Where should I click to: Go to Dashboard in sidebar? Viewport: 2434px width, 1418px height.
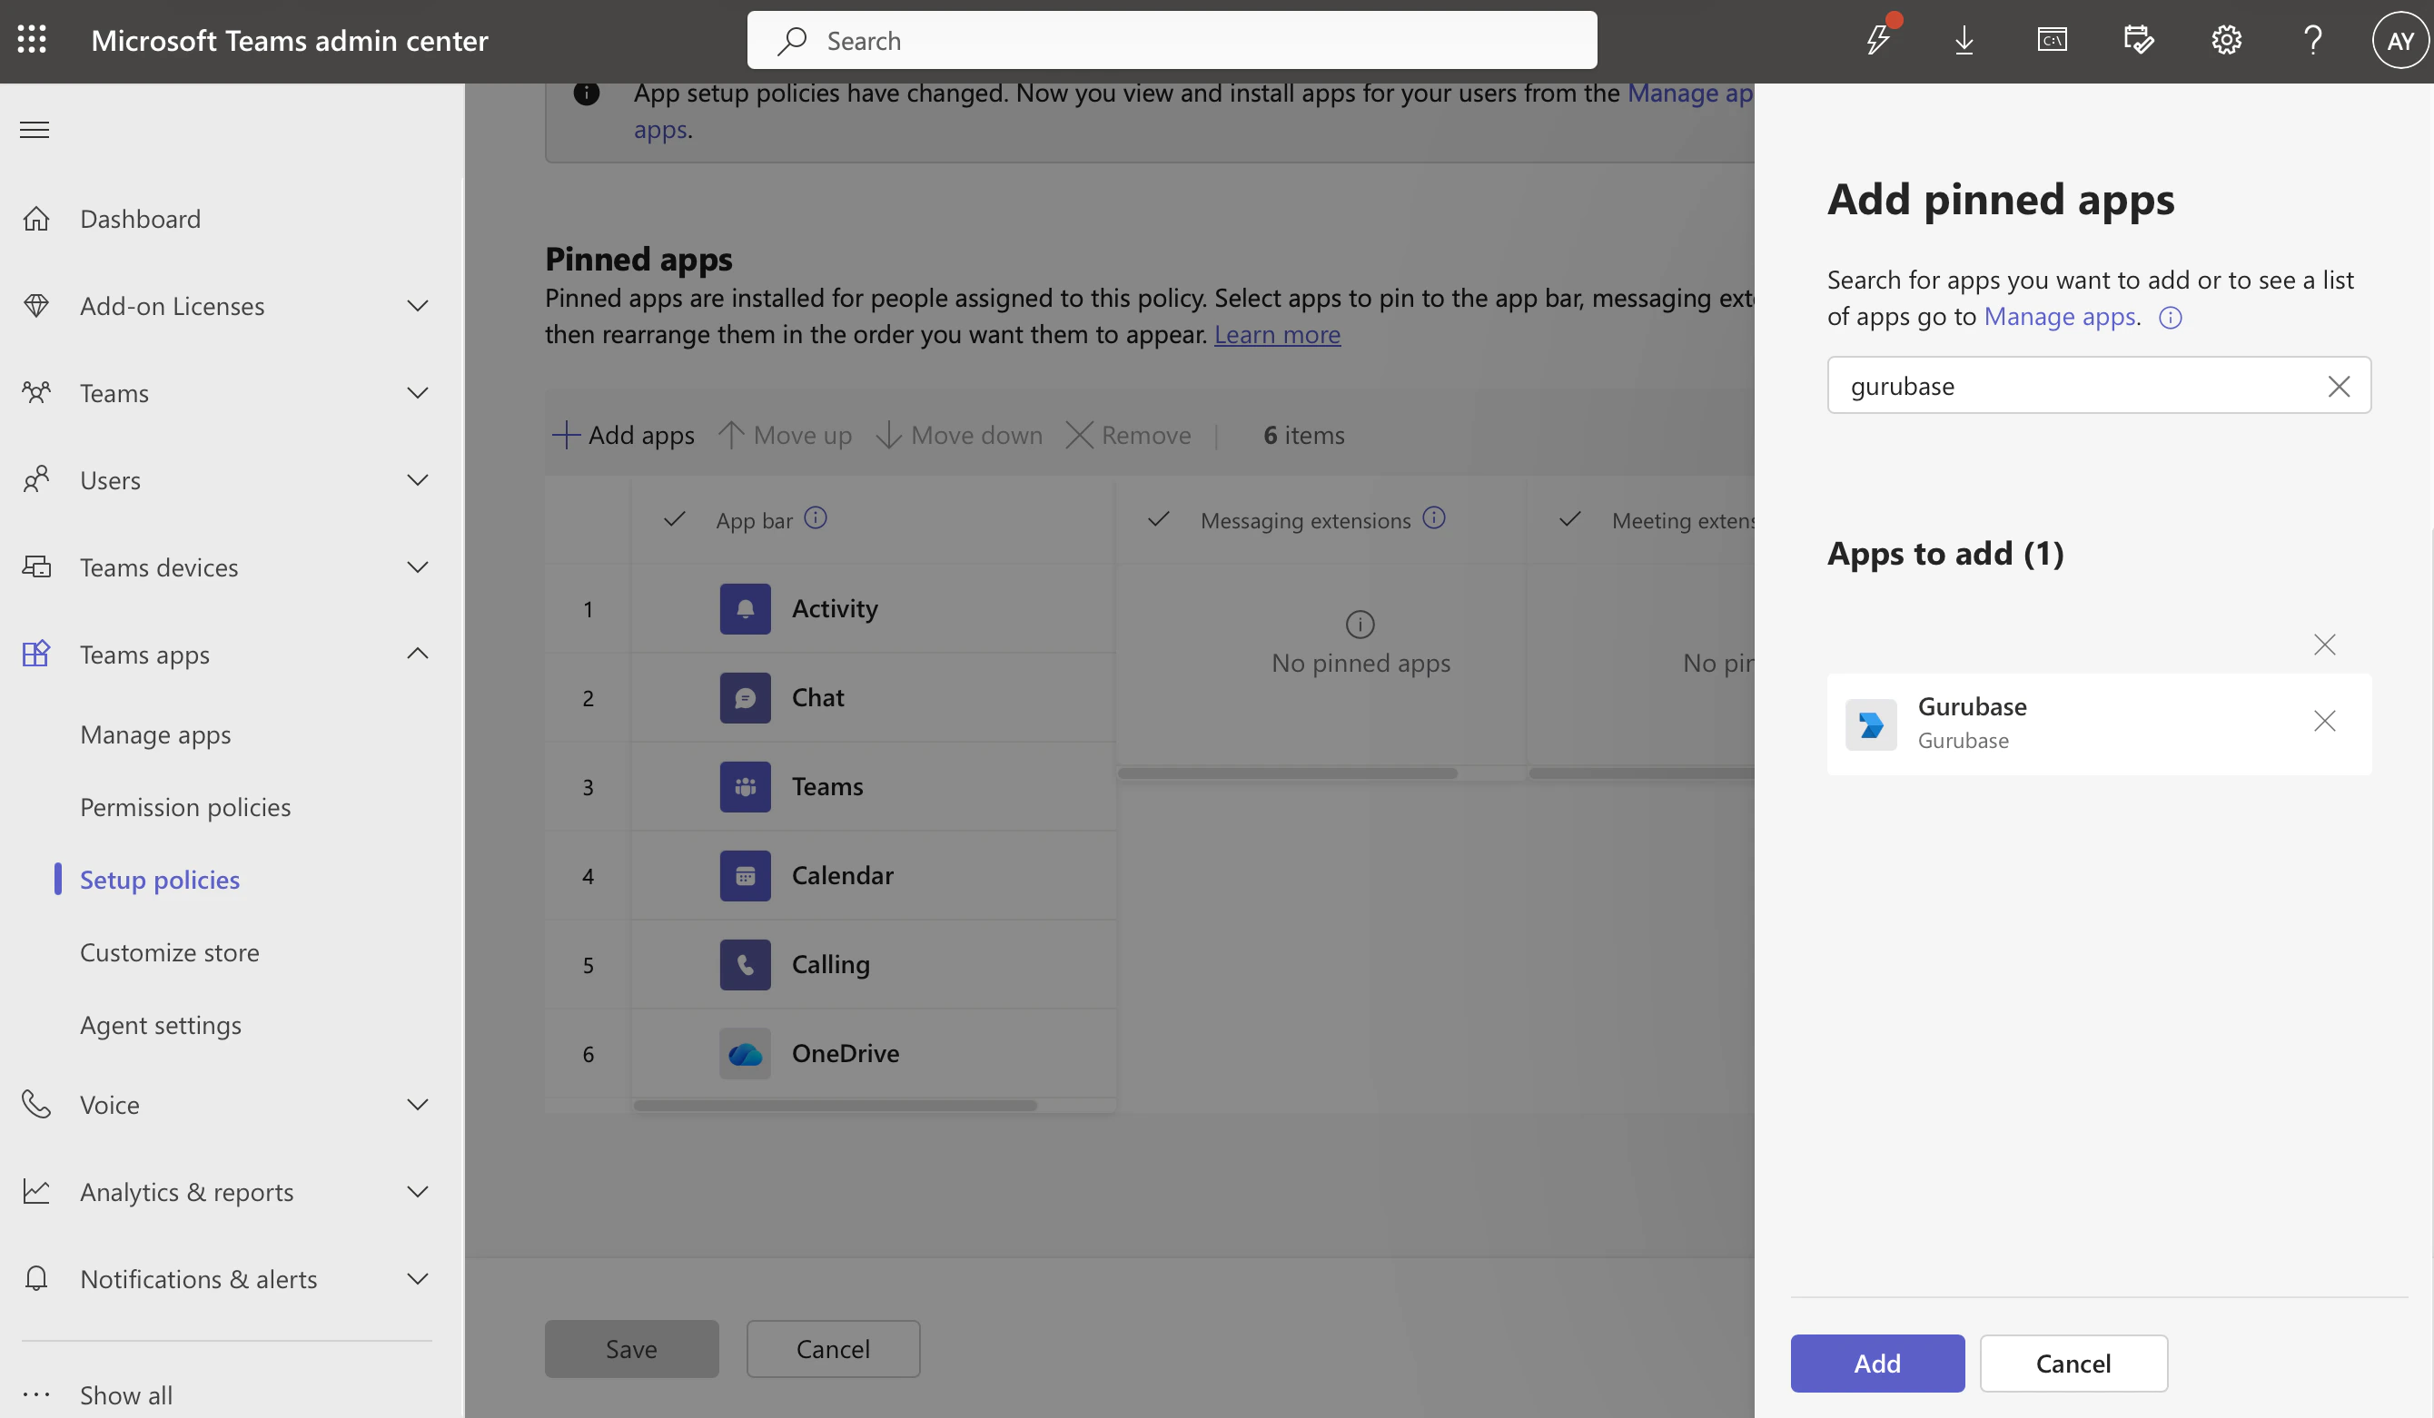click(x=140, y=219)
